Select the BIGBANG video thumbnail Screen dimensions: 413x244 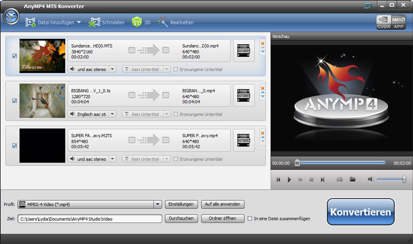42,101
